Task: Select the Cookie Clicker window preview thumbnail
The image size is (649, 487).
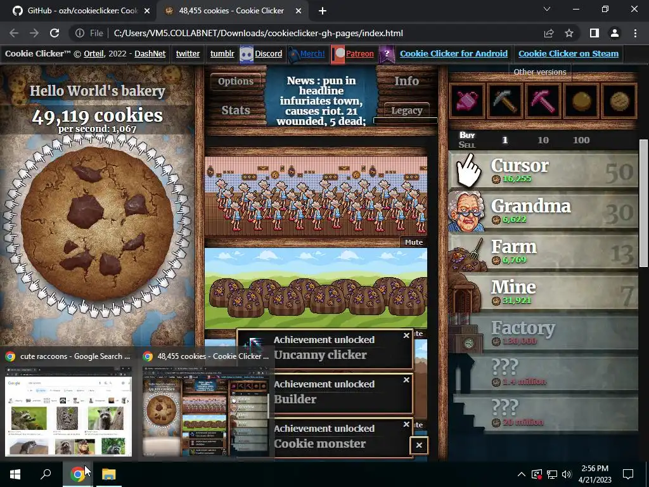Action: [206, 411]
